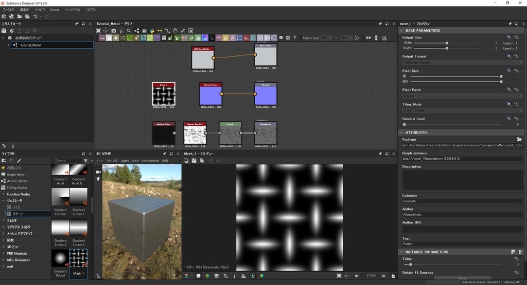
Task: Select FxMap Nodes in Library
Action: [17, 188]
